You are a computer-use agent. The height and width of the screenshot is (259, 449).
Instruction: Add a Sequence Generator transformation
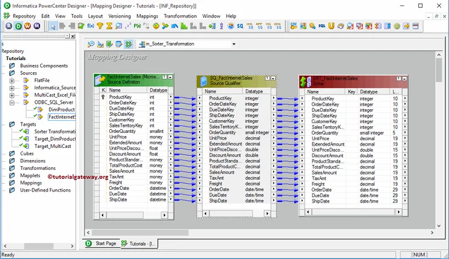pos(127,26)
